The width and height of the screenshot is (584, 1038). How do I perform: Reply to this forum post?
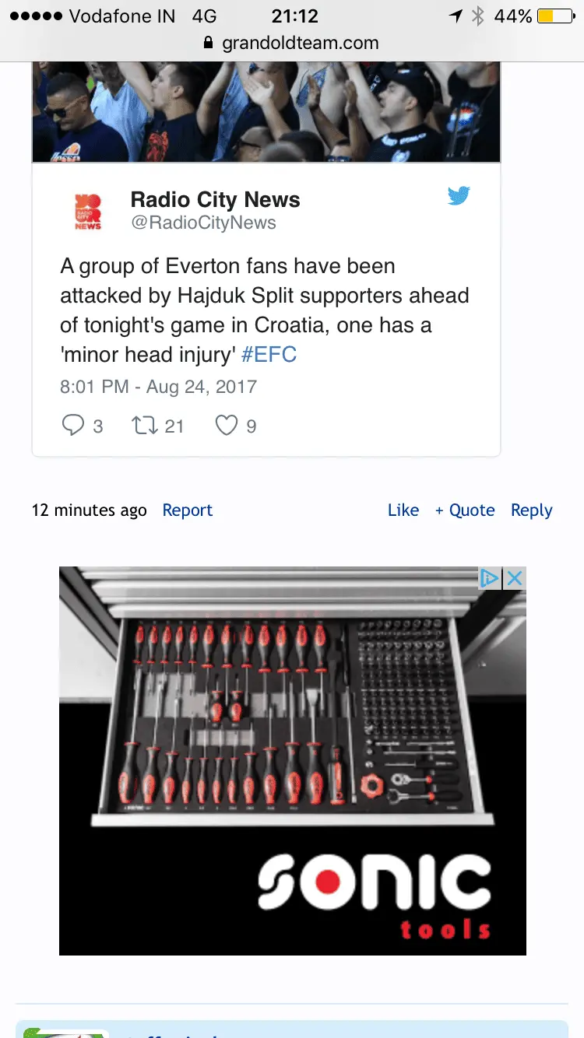(532, 510)
